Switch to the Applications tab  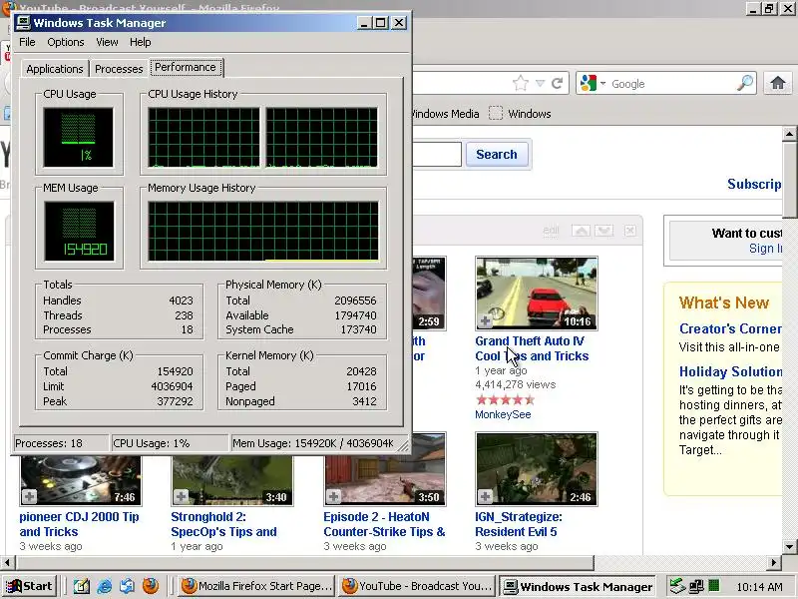(x=55, y=69)
